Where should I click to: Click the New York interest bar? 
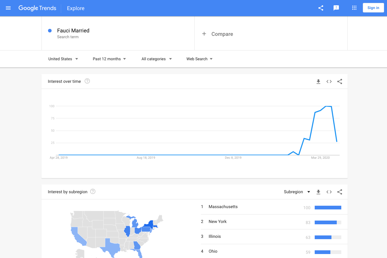[328, 222]
